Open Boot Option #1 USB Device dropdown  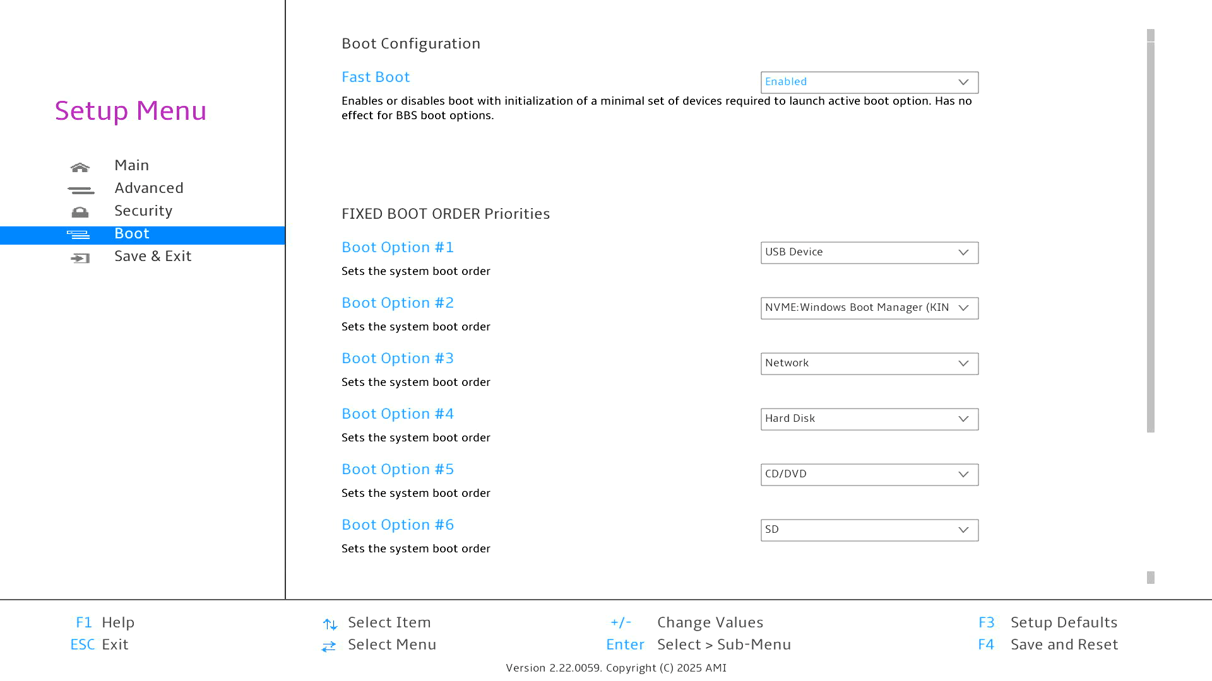coord(869,253)
